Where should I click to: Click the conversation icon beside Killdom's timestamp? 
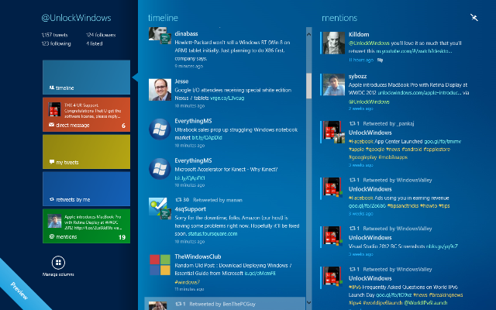coord(380,60)
